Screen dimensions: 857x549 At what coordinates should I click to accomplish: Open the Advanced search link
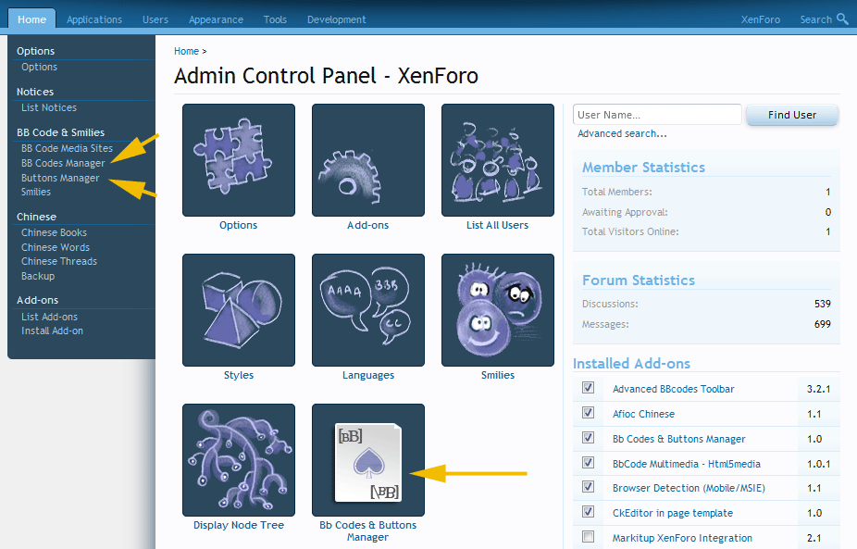[622, 134]
